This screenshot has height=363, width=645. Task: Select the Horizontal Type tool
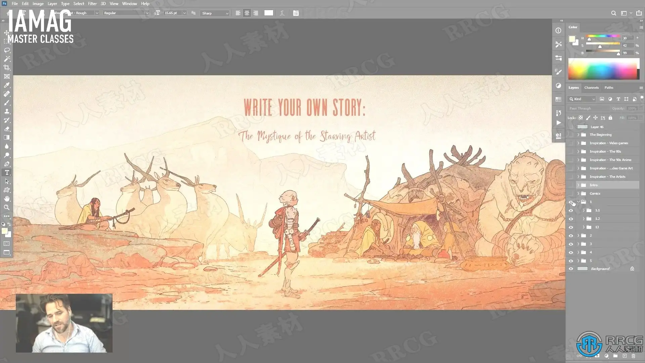click(7, 172)
